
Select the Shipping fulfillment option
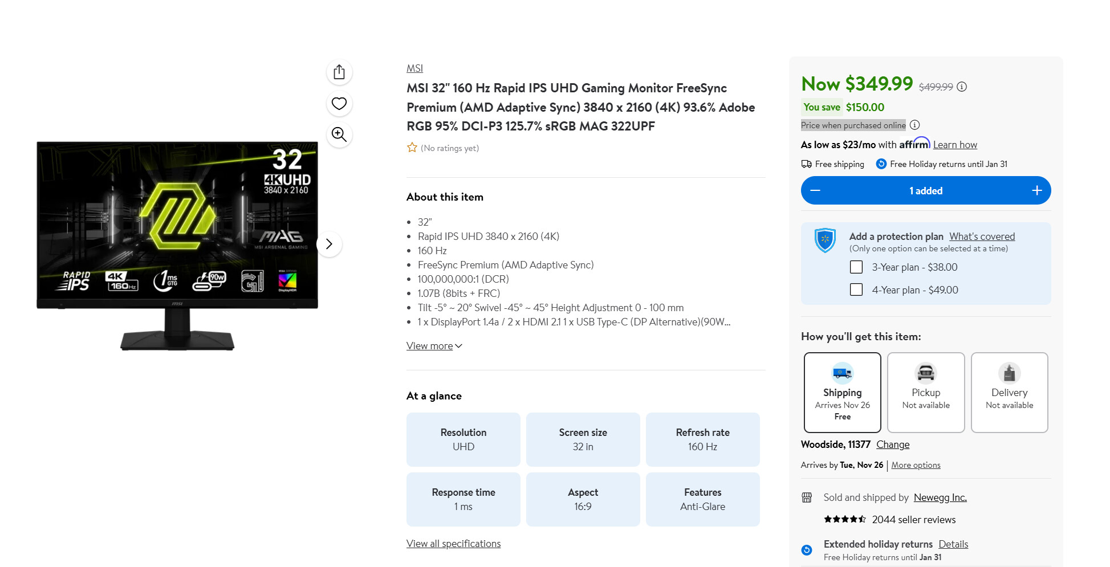point(843,393)
